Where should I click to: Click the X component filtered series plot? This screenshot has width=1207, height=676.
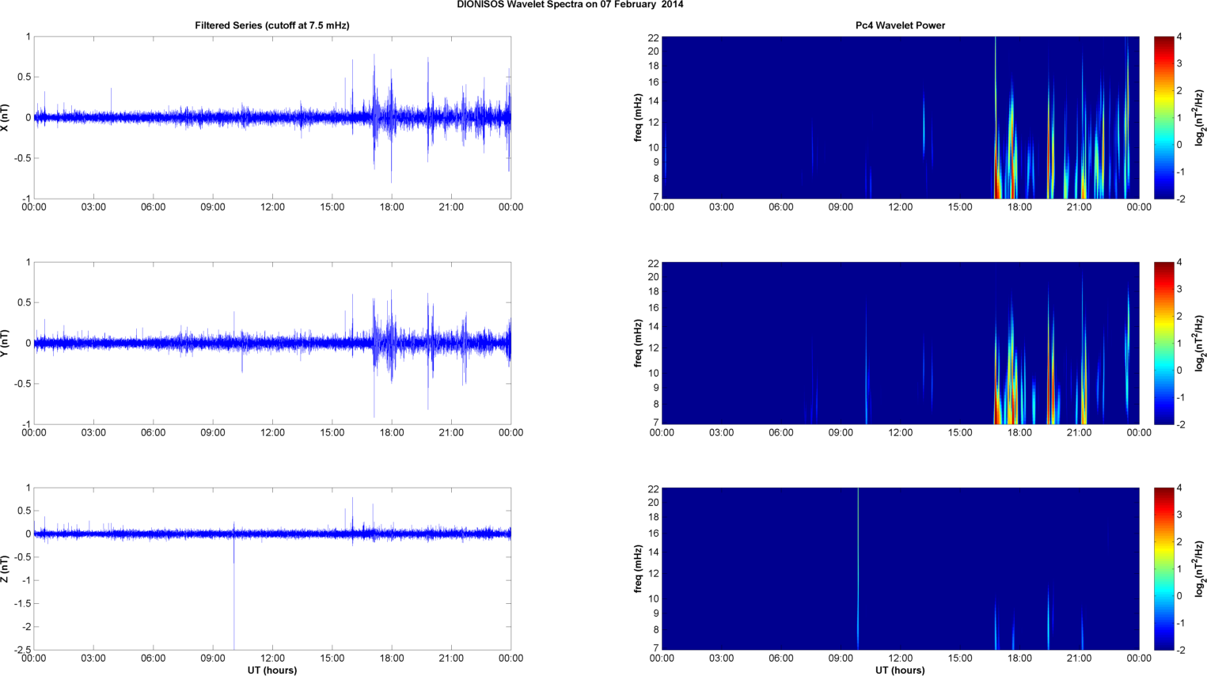point(272,117)
